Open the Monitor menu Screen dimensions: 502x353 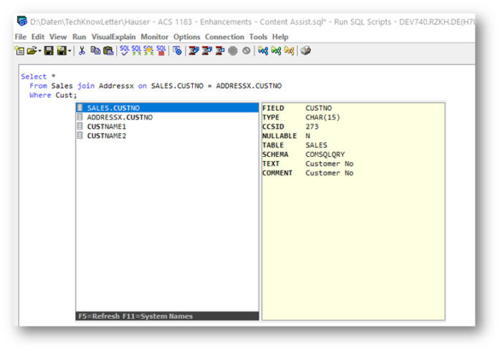tap(154, 37)
